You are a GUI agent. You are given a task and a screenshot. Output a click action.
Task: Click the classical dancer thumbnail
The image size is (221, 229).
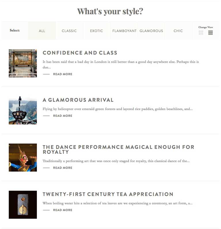[x=23, y=158]
